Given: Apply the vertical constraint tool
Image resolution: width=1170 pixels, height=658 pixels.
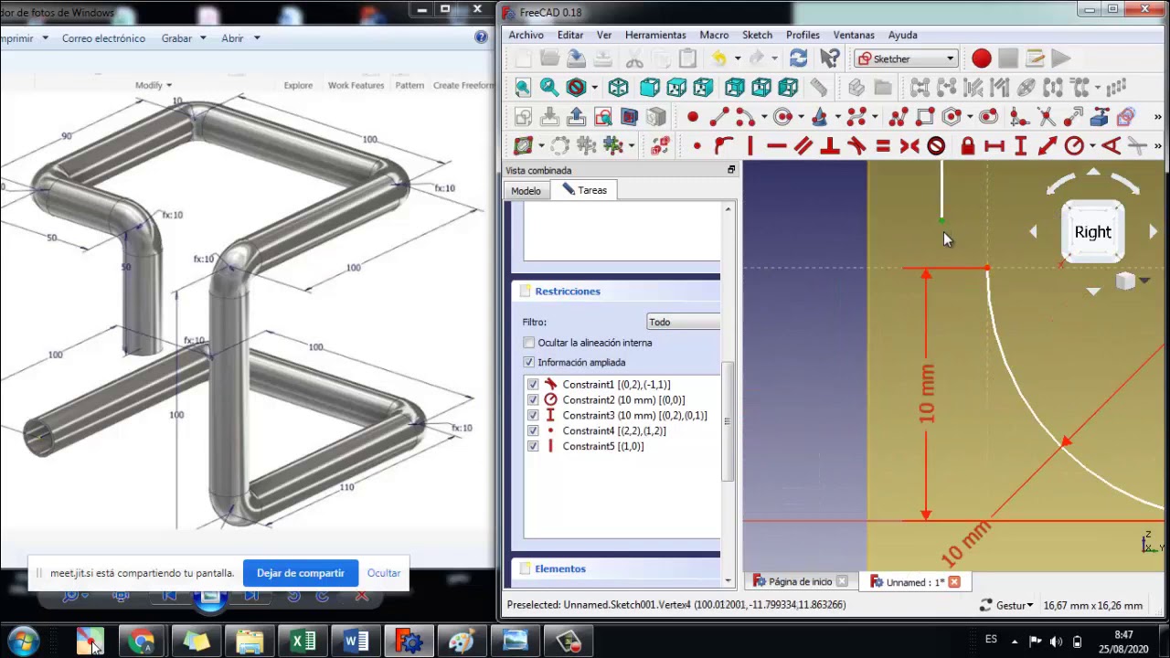Looking at the screenshot, I should [x=750, y=146].
